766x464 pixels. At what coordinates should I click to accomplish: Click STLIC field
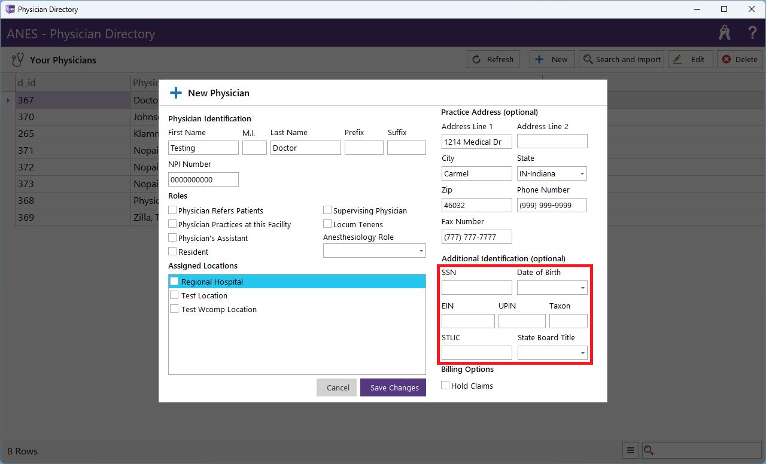[x=477, y=353]
